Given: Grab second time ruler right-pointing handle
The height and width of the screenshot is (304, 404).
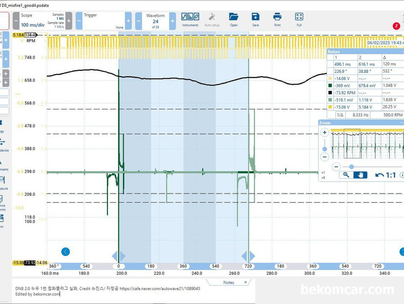Looking at the screenshot, I should tap(252, 256).
